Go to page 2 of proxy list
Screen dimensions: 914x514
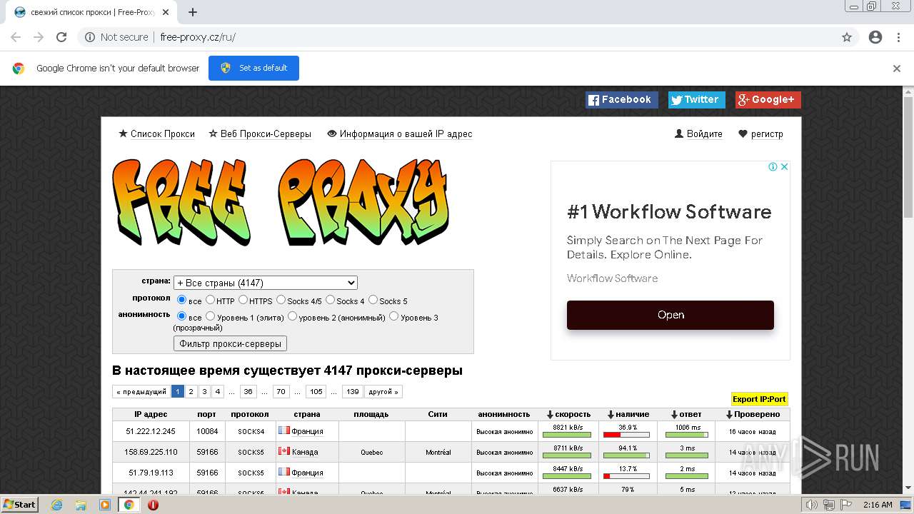[191, 391]
